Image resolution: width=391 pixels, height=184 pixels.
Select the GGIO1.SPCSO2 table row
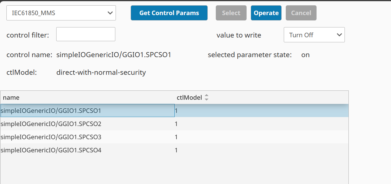[x=51, y=124]
